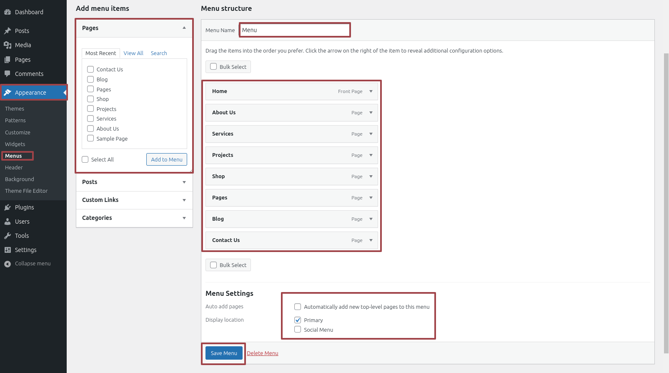Click the Users person icon
This screenshot has height=373, width=669.
(x=8, y=222)
